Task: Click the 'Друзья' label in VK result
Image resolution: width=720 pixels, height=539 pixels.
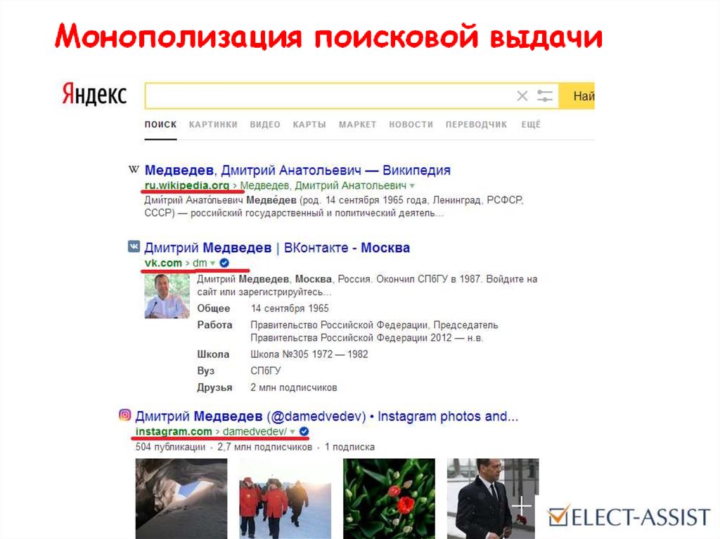Action: (x=214, y=387)
